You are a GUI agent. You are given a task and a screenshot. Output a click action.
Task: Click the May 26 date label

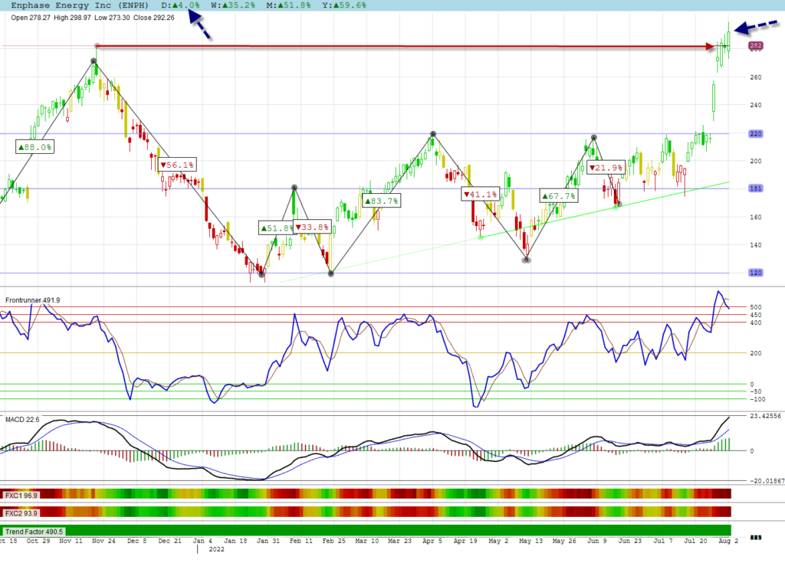[x=564, y=541]
